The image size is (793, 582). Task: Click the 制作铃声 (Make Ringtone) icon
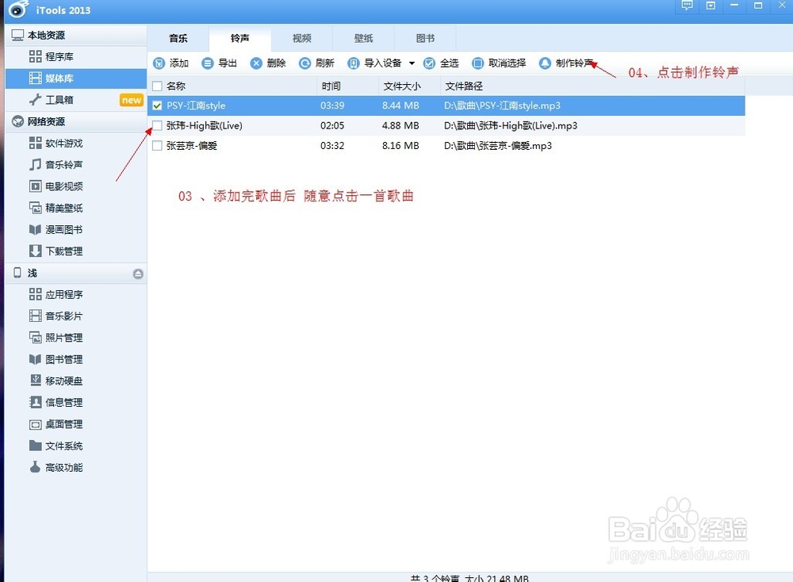(545, 63)
